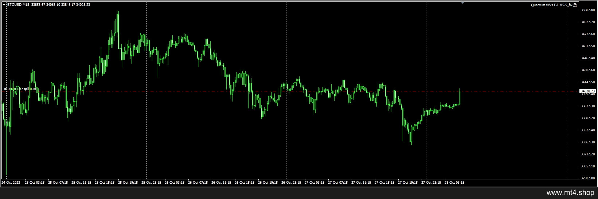Click the 26 Oct 15:15 time label
The height and width of the screenshot is (199, 598).
coord(245,182)
